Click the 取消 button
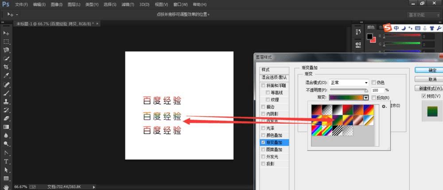The height and width of the screenshot is (190, 443). (429, 79)
